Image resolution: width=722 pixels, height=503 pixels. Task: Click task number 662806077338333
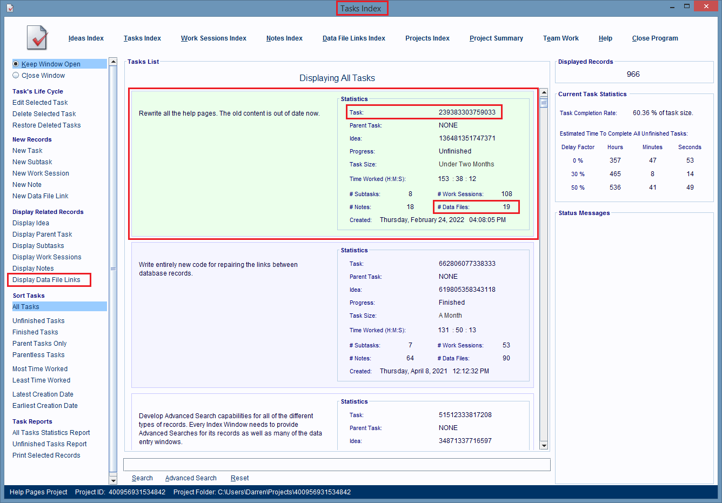click(x=467, y=264)
